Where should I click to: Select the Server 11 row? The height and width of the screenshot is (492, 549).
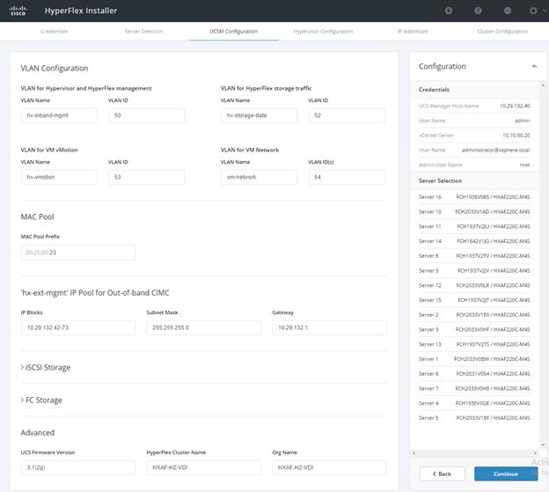point(474,226)
